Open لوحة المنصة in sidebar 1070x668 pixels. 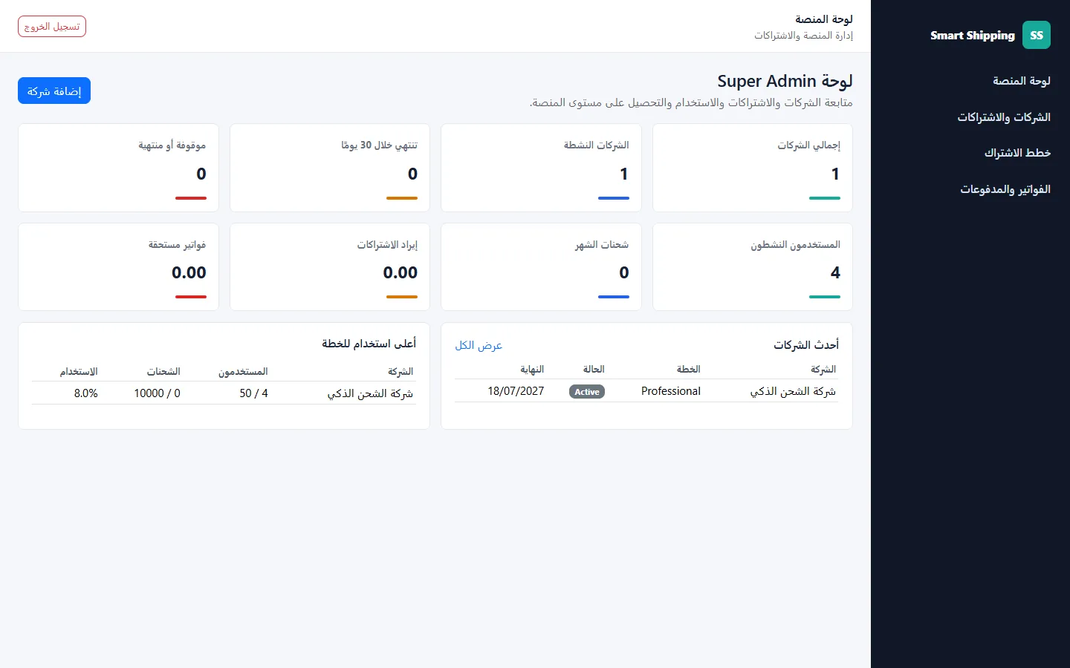pos(1022,80)
